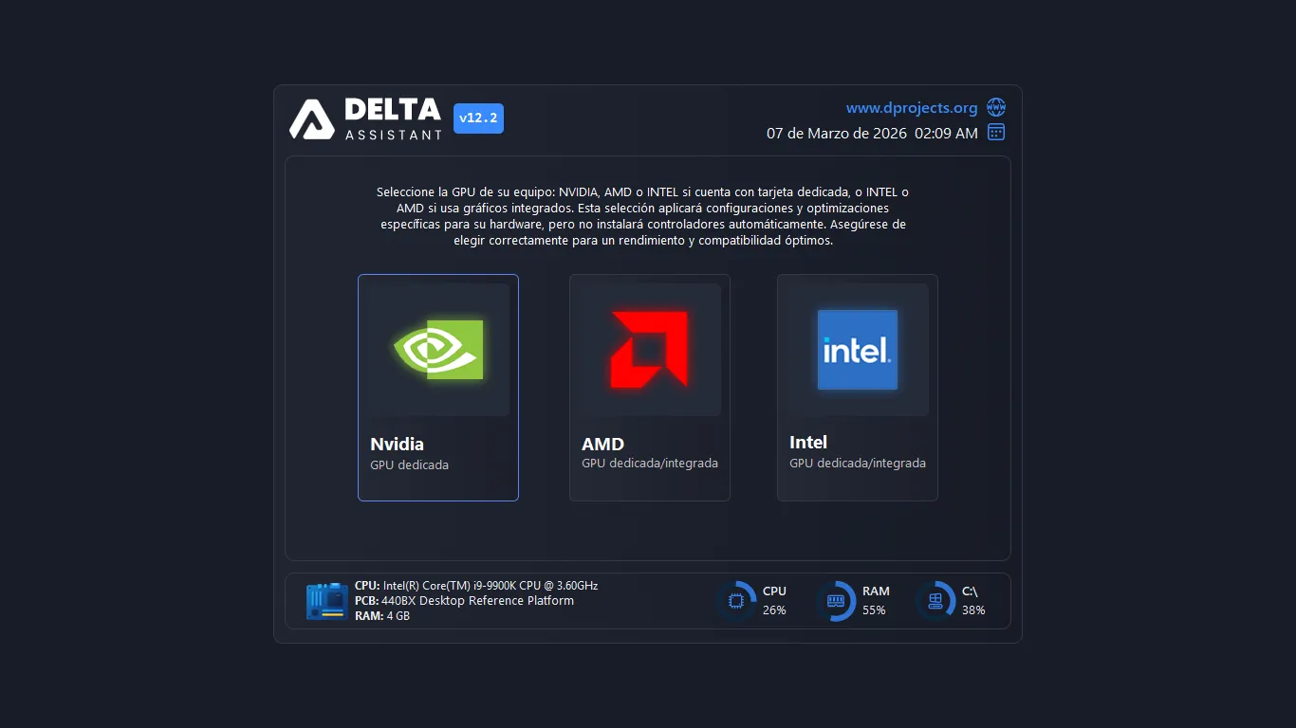The width and height of the screenshot is (1296, 728).
Task: Click the 'Seleccione la GPU' instruction paragraph
Action: pyautogui.click(x=643, y=216)
